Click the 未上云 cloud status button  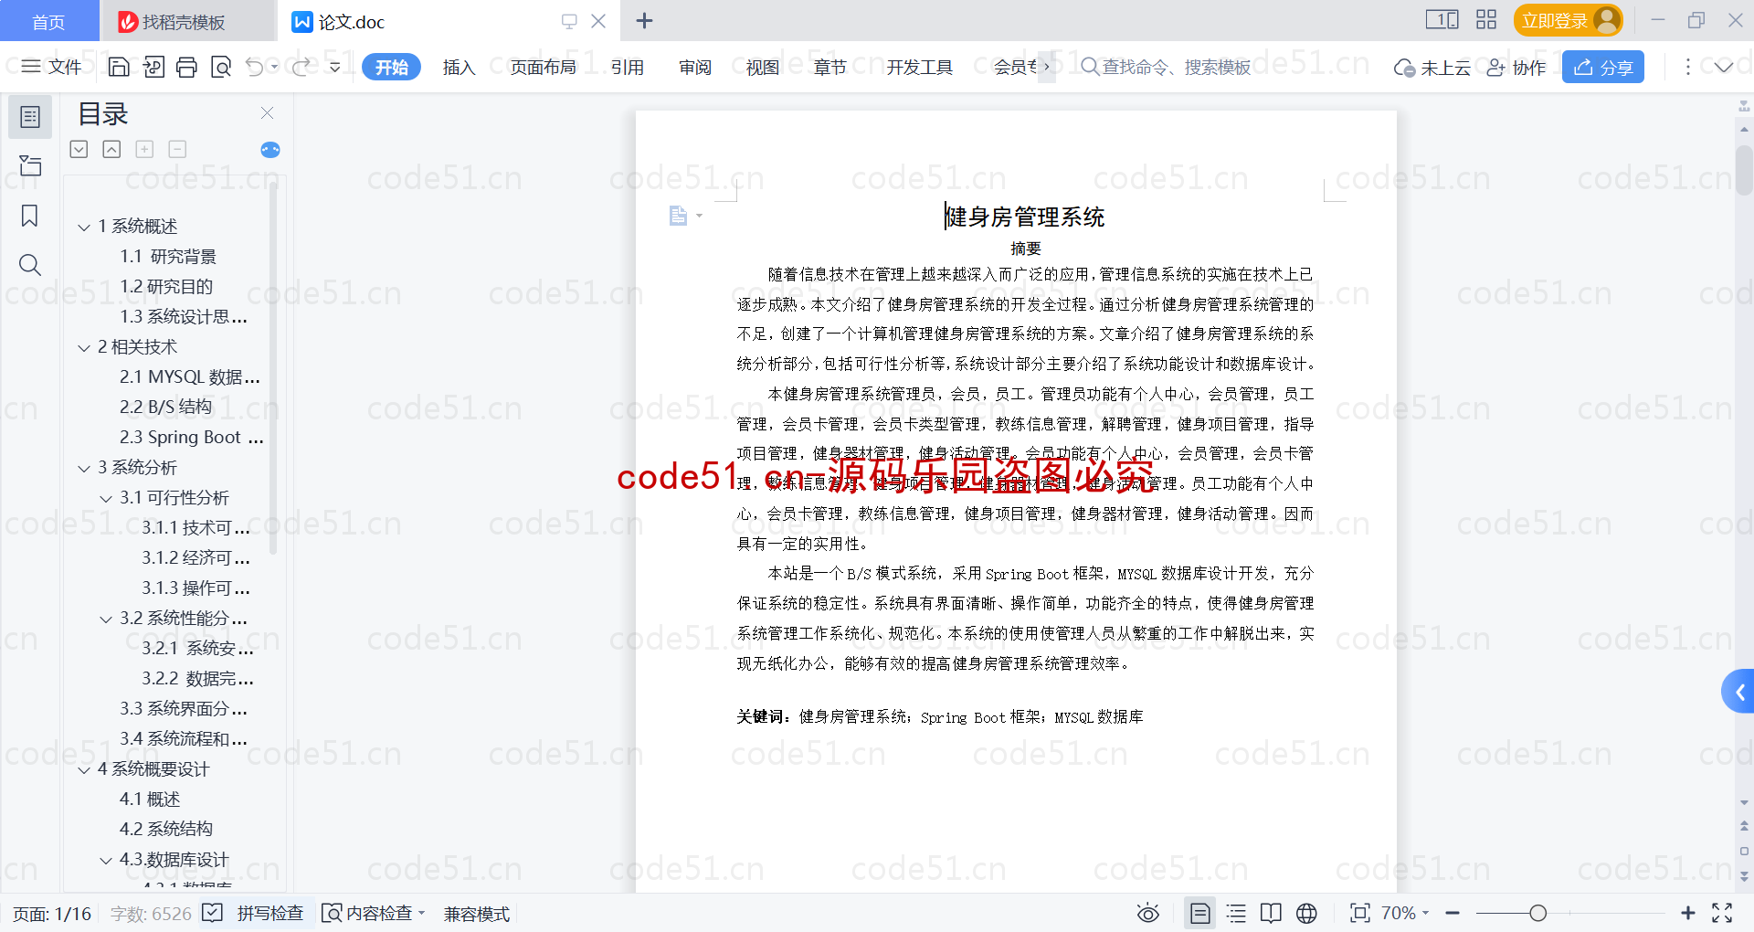point(1432,67)
